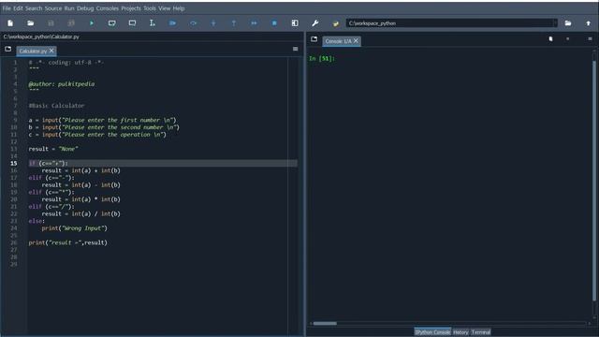Open the Tools menu
The height and width of the screenshot is (337, 599).
[150, 8]
